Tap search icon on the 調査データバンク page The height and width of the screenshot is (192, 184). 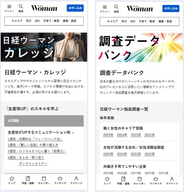pyautogui.click(x=116, y=9)
